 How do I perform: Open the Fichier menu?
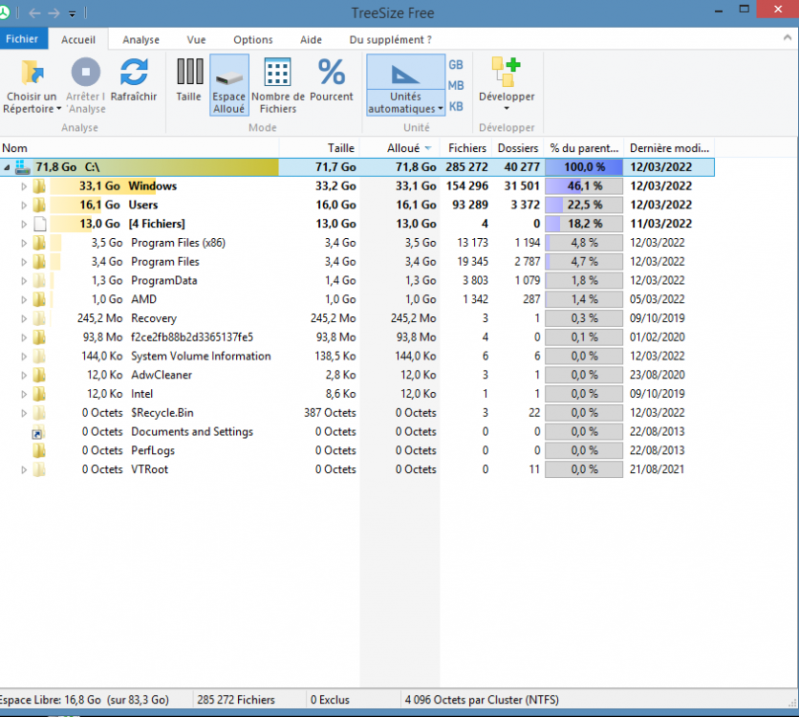(x=21, y=40)
